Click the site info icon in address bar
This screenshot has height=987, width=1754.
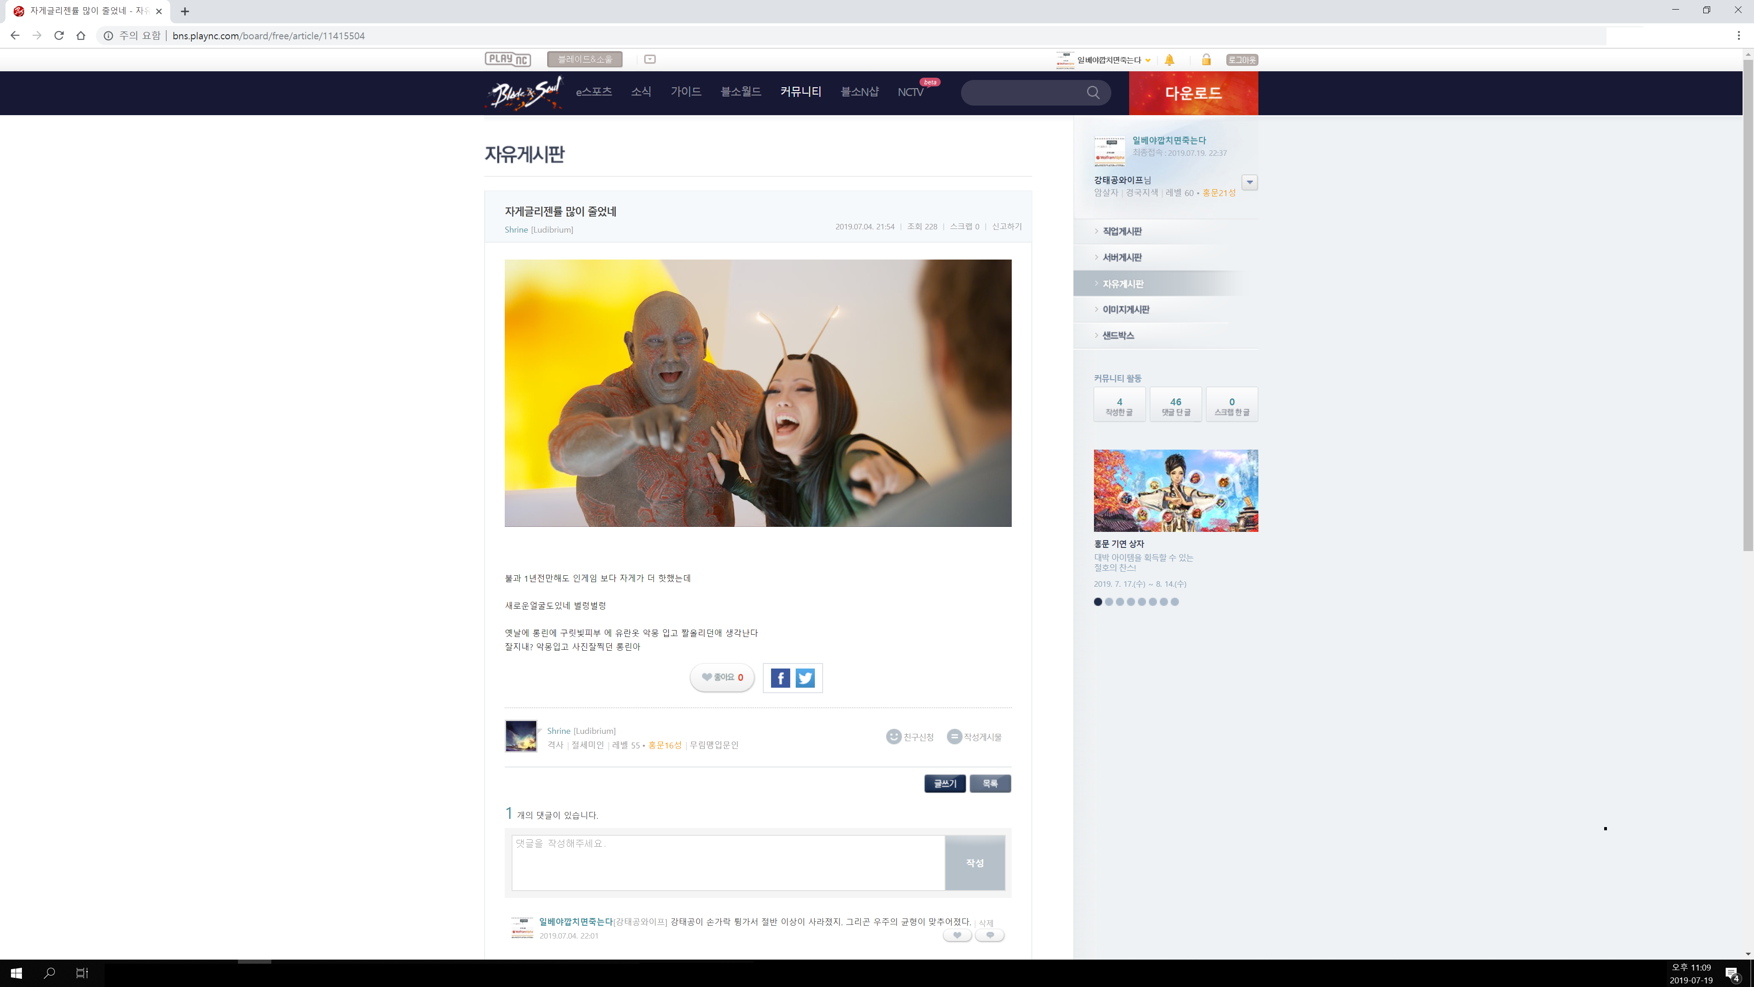tap(108, 36)
